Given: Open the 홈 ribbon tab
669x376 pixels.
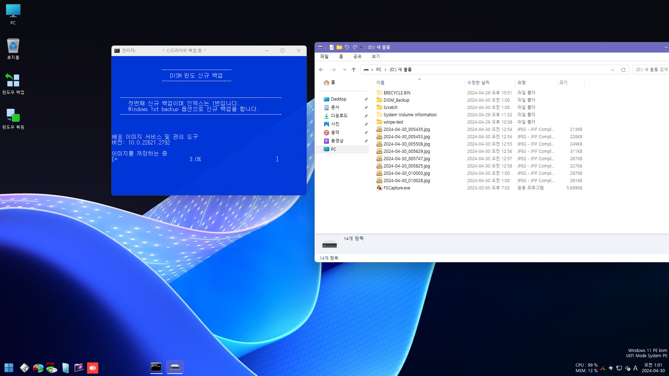Looking at the screenshot, I should (341, 56).
